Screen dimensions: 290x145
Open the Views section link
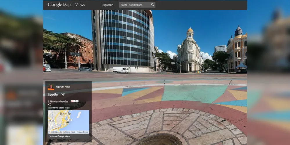(x=80, y=5)
